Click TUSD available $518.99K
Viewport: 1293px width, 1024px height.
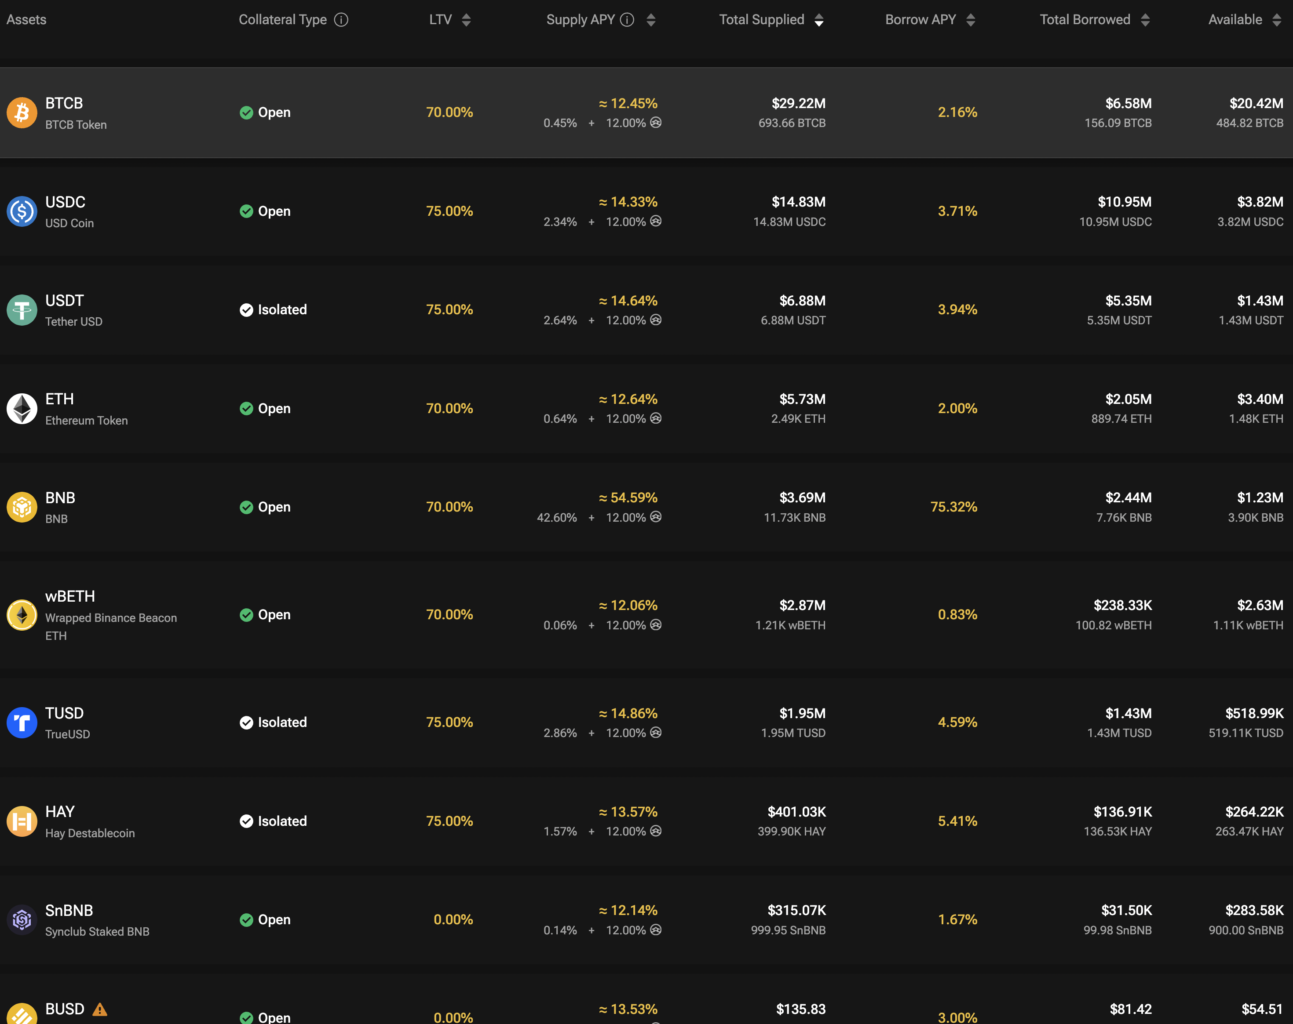pos(1255,713)
